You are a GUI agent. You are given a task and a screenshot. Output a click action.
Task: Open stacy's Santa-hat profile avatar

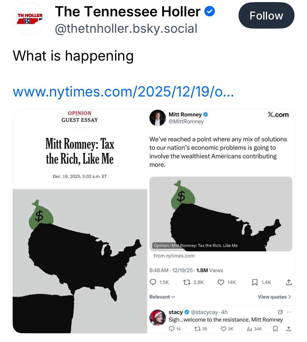click(x=158, y=317)
